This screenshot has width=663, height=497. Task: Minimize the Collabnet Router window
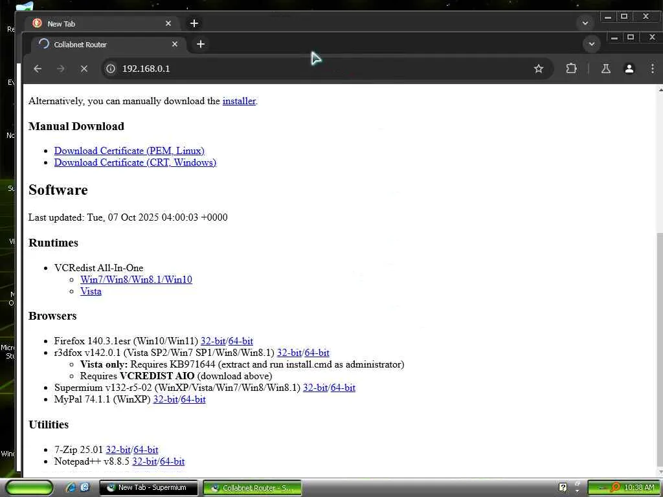pyautogui.click(x=614, y=38)
